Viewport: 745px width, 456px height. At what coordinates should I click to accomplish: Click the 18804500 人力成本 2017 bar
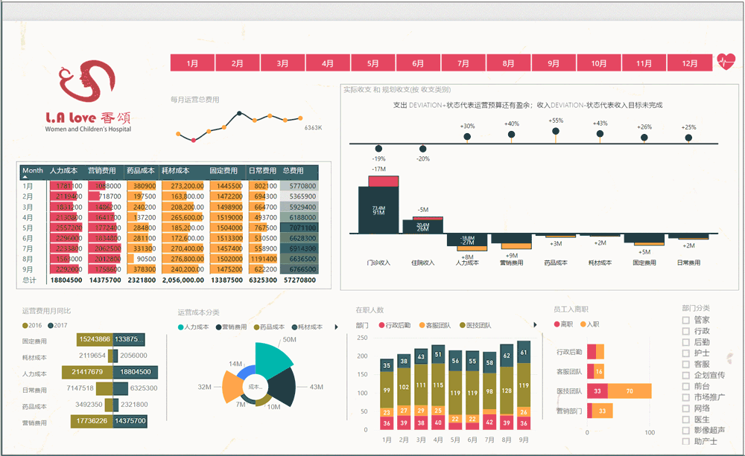click(136, 372)
